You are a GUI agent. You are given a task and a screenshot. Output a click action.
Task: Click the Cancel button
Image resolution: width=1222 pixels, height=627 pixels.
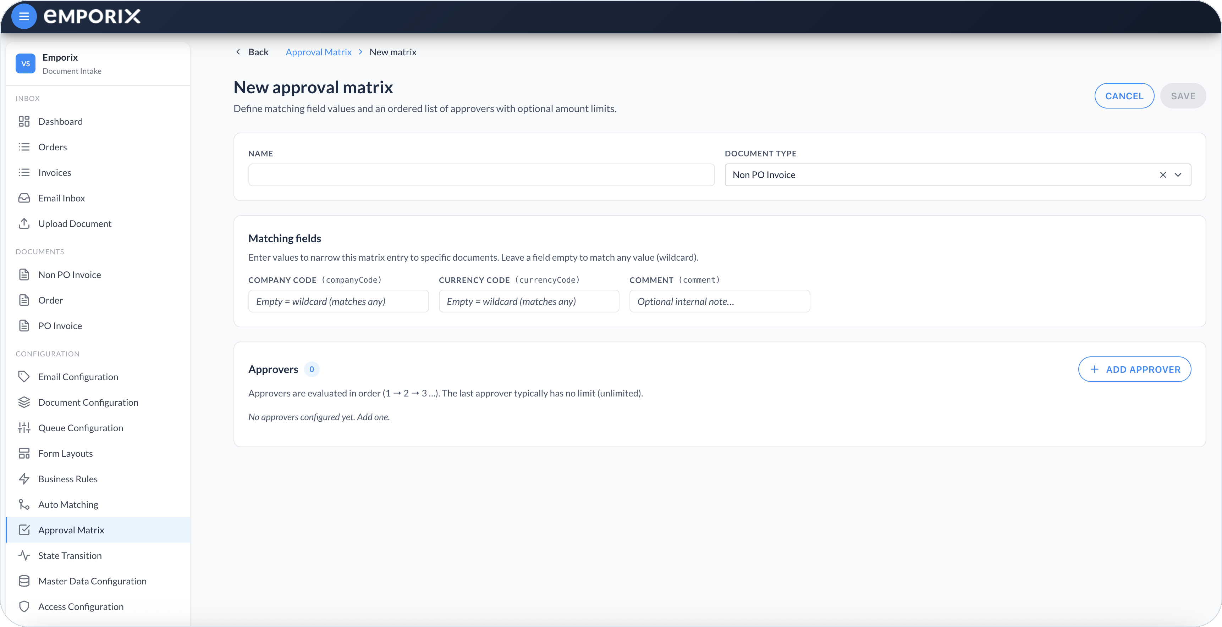(x=1124, y=96)
